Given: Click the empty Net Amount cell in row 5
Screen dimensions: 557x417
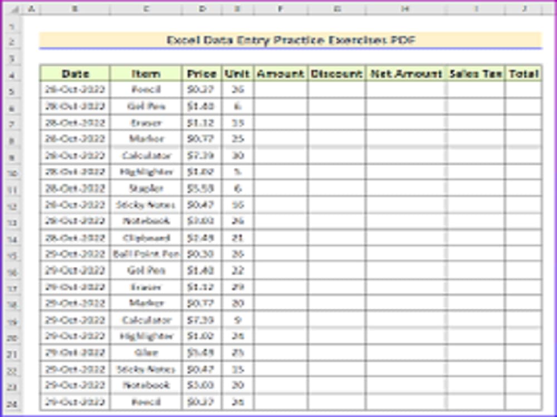Looking at the screenshot, I should (x=406, y=90).
